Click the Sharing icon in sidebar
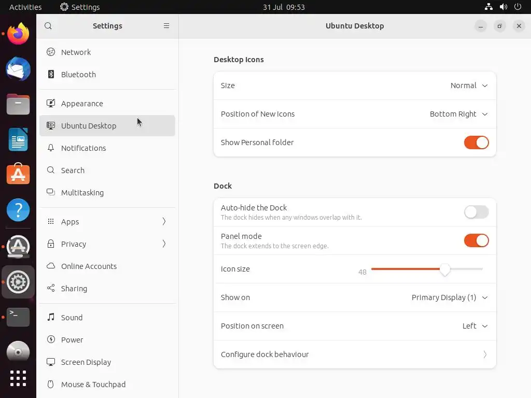This screenshot has width=531, height=398. [x=51, y=288]
